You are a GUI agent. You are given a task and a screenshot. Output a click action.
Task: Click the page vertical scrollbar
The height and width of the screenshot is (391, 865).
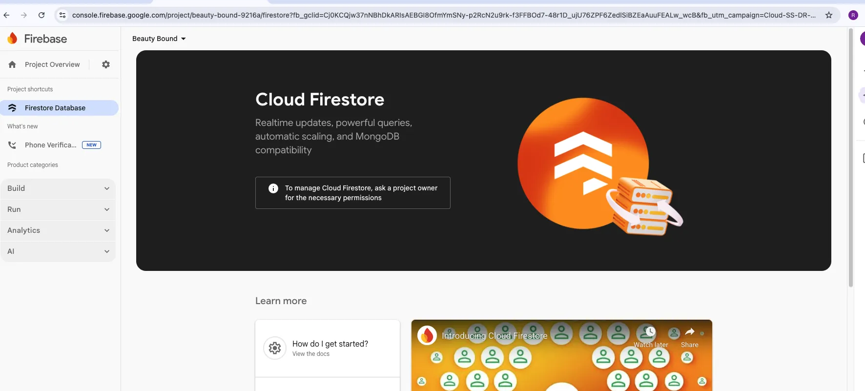[x=851, y=157]
